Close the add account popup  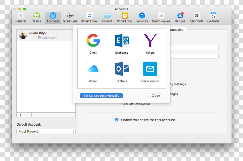coord(156,96)
